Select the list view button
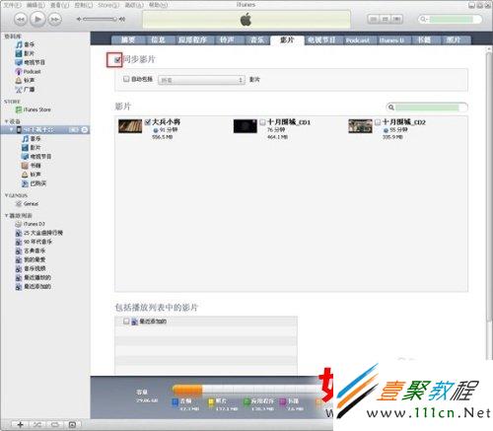Image resolution: width=493 pixels, height=431 pixels. tap(374, 19)
